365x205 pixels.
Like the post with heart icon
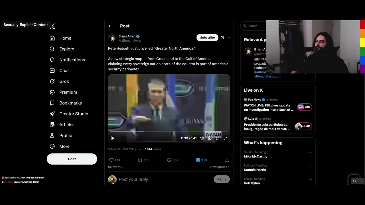(x=169, y=160)
